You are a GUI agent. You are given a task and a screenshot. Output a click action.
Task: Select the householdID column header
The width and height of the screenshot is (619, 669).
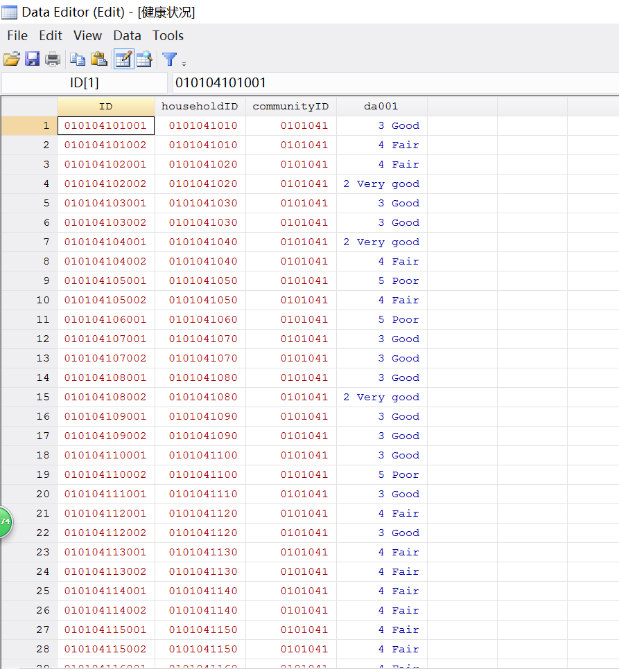(x=200, y=107)
